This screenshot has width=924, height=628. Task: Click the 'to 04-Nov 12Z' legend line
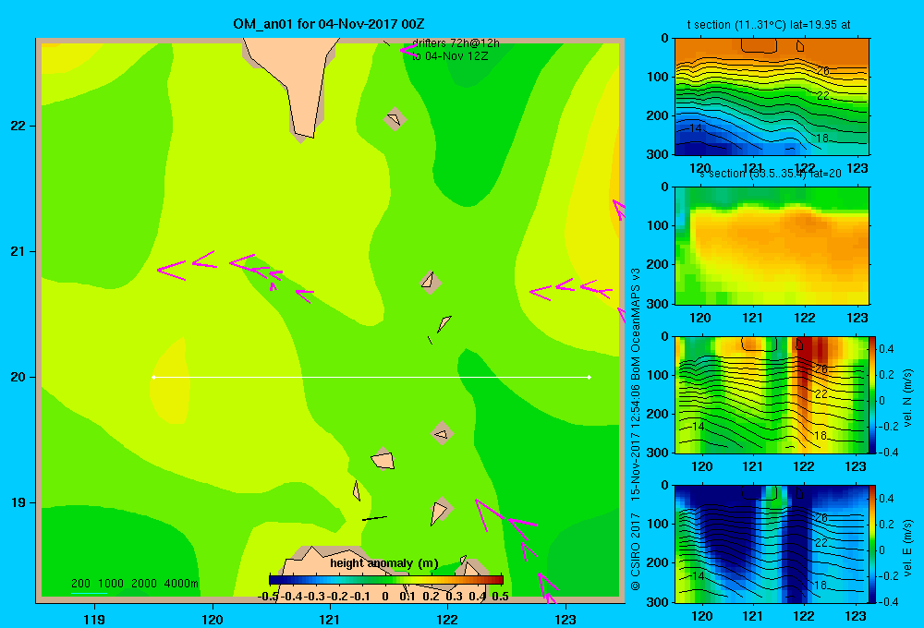click(x=450, y=56)
